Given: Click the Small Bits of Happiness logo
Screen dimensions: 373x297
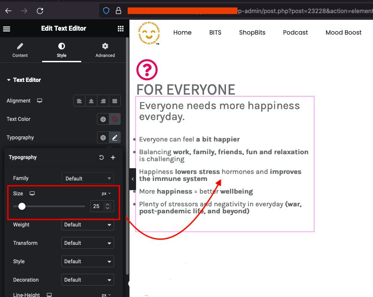Looking at the screenshot, I should (149, 33).
